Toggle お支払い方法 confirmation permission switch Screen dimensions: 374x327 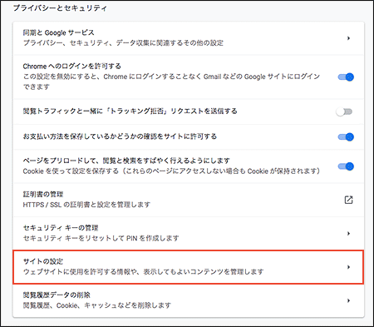pos(346,136)
